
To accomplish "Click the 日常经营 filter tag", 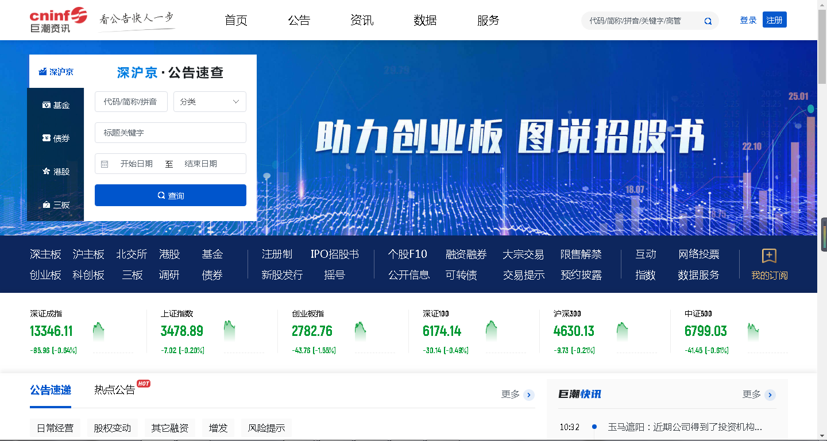I will 55,428.
